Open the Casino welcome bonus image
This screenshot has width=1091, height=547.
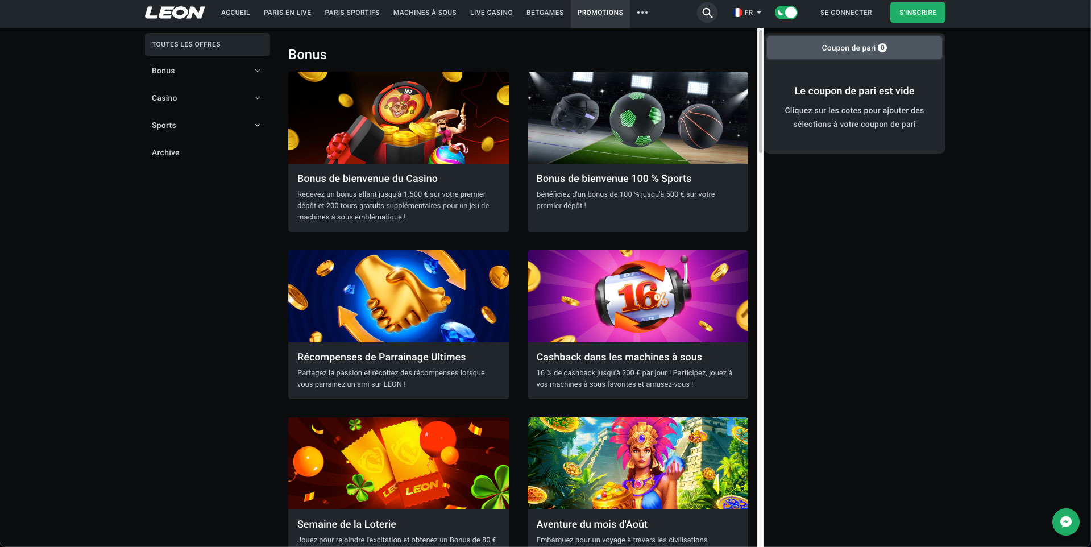pos(399,118)
